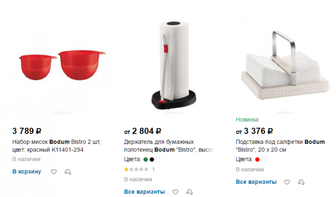Open Все варианты for napkin stand
336x197 pixels.
point(256,182)
